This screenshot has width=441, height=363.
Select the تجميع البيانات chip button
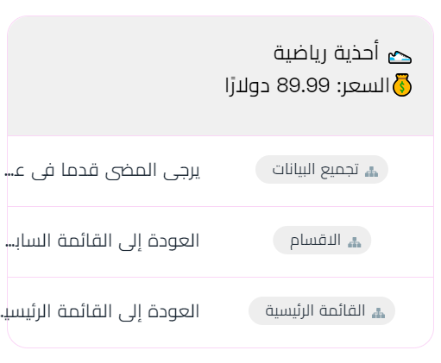click(322, 169)
